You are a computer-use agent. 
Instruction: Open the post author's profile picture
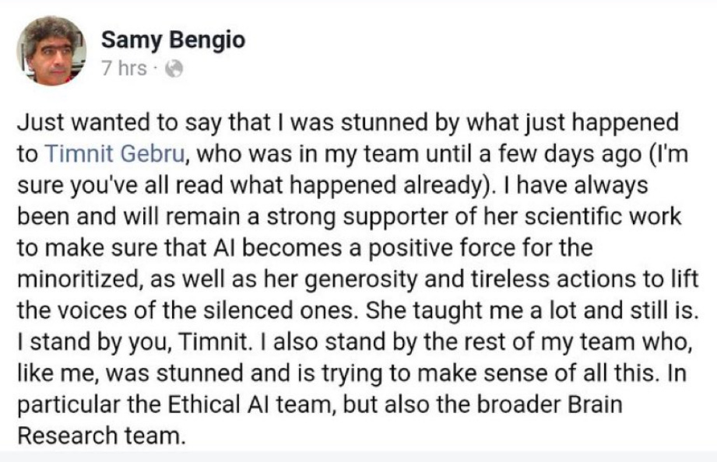click(51, 51)
